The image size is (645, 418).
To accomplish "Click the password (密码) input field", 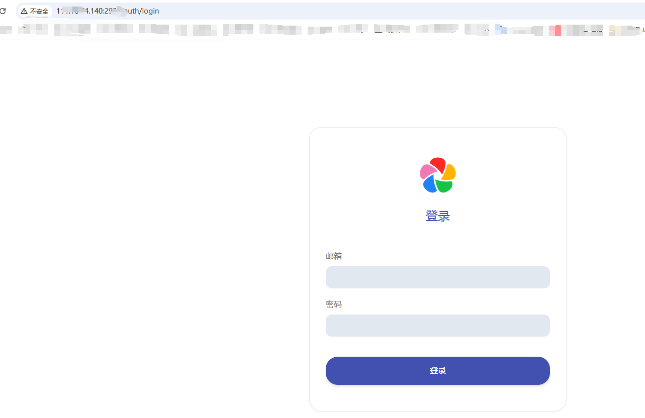I will click(x=437, y=326).
